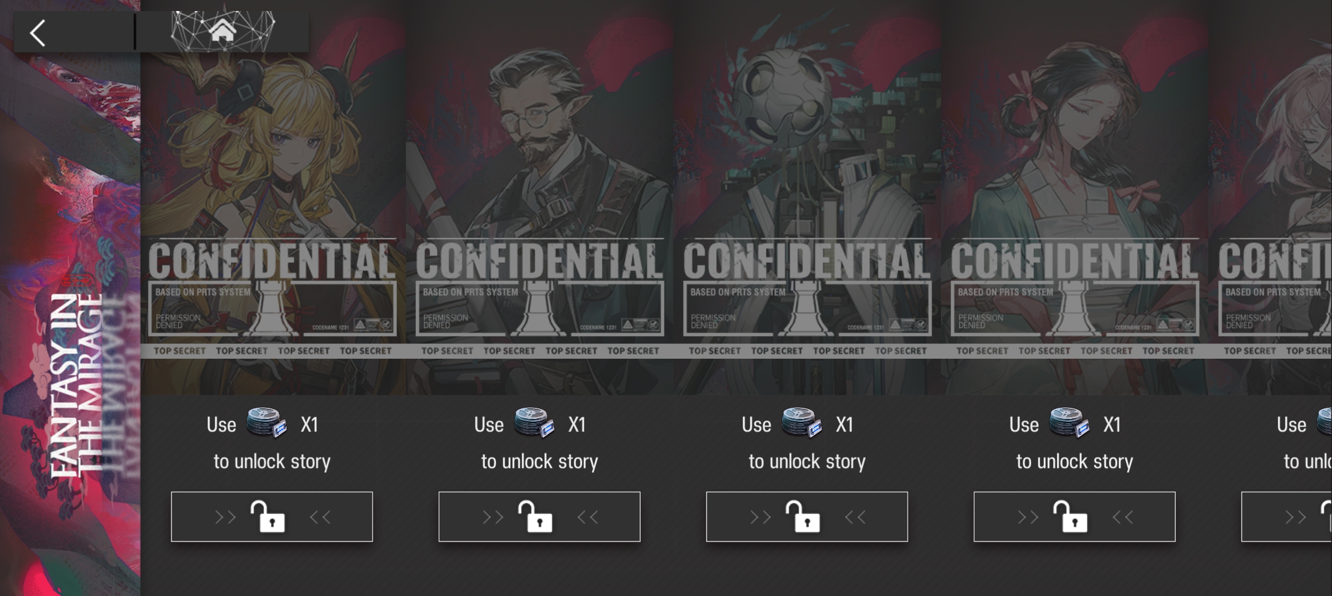1332x596 pixels.
Task: Unlock the dark-haired apron woman's story
Action: pyautogui.click(x=1074, y=517)
